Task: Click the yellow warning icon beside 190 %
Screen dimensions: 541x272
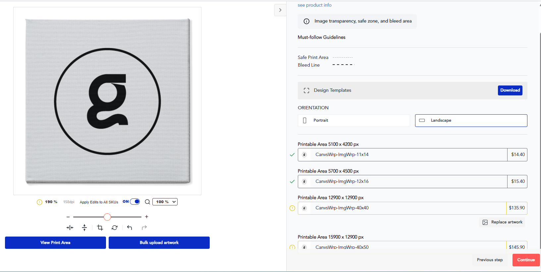Action: [x=39, y=202]
